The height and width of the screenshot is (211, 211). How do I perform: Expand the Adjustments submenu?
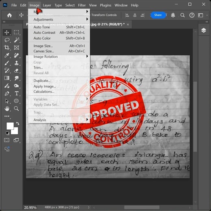tap(59, 19)
